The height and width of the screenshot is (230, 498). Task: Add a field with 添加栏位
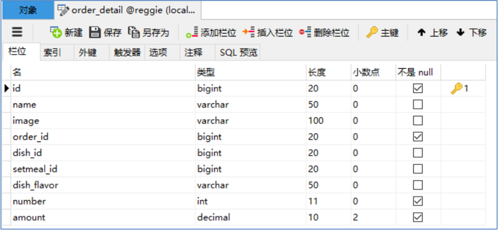(x=211, y=33)
